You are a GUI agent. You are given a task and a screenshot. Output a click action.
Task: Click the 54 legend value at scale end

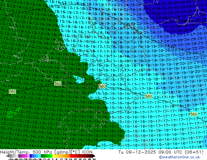pos(94,159)
